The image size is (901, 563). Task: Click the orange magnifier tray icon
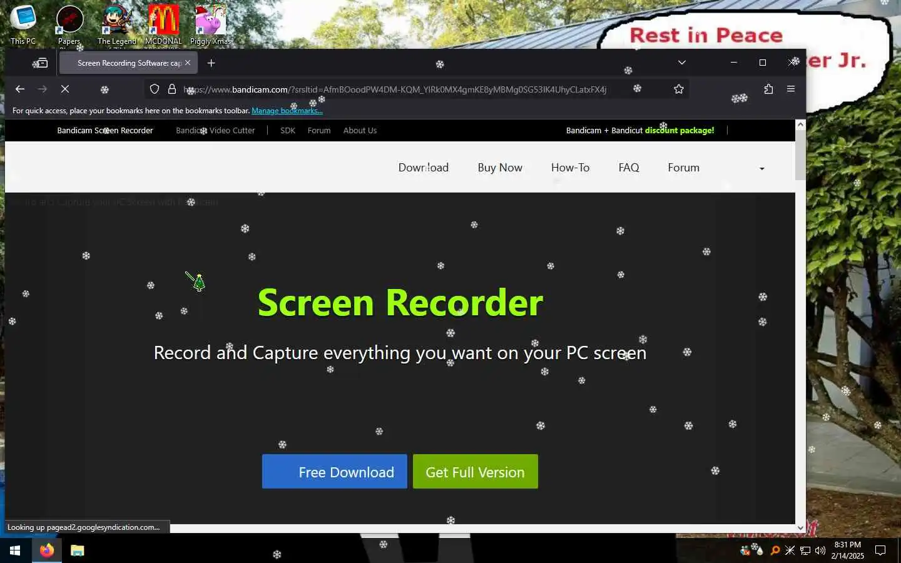tap(775, 550)
